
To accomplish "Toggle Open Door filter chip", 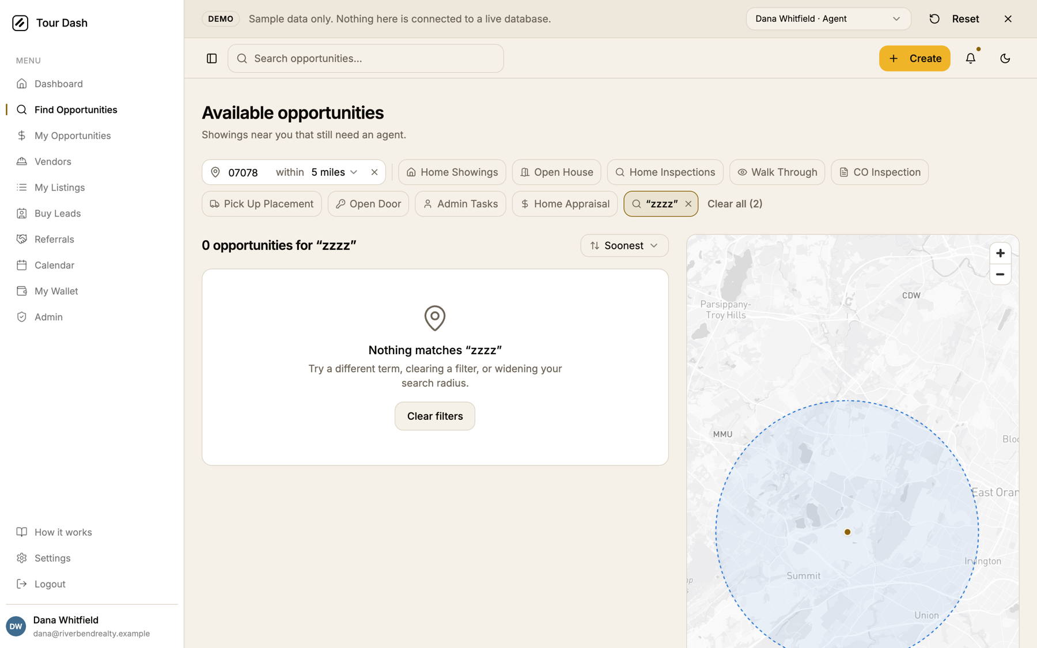I will click(x=368, y=204).
